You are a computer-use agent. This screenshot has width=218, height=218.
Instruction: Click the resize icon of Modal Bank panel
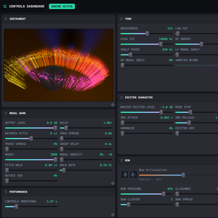coord(113,183)
